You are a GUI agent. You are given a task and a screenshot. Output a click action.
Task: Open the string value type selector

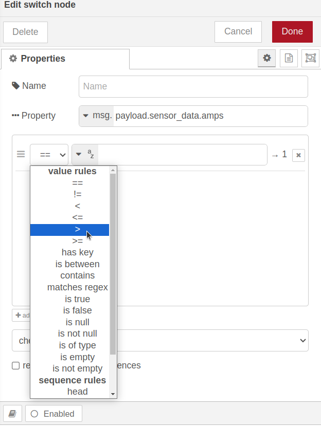pyautogui.click(x=85, y=155)
